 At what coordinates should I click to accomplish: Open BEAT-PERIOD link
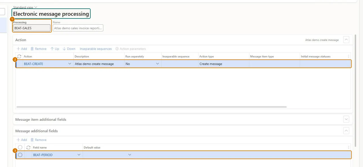tap(43, 155)
